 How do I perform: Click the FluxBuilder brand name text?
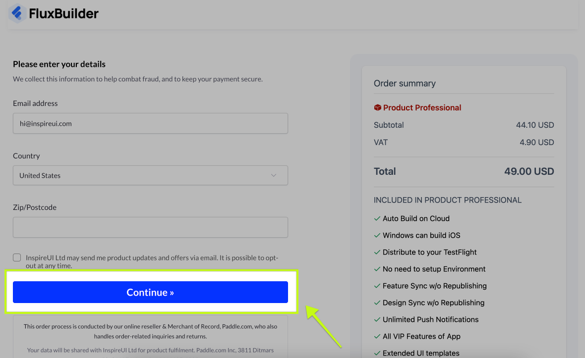pyautogui.click(x=63, y=13)
